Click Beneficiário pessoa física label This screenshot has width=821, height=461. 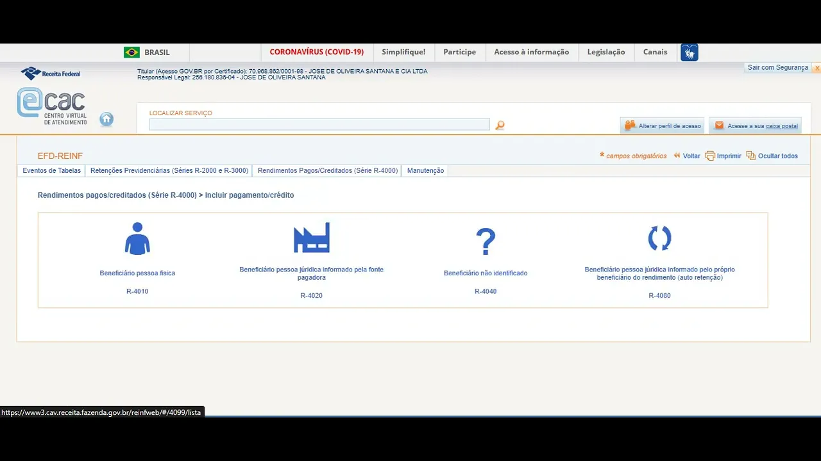(x=137, y=273)
